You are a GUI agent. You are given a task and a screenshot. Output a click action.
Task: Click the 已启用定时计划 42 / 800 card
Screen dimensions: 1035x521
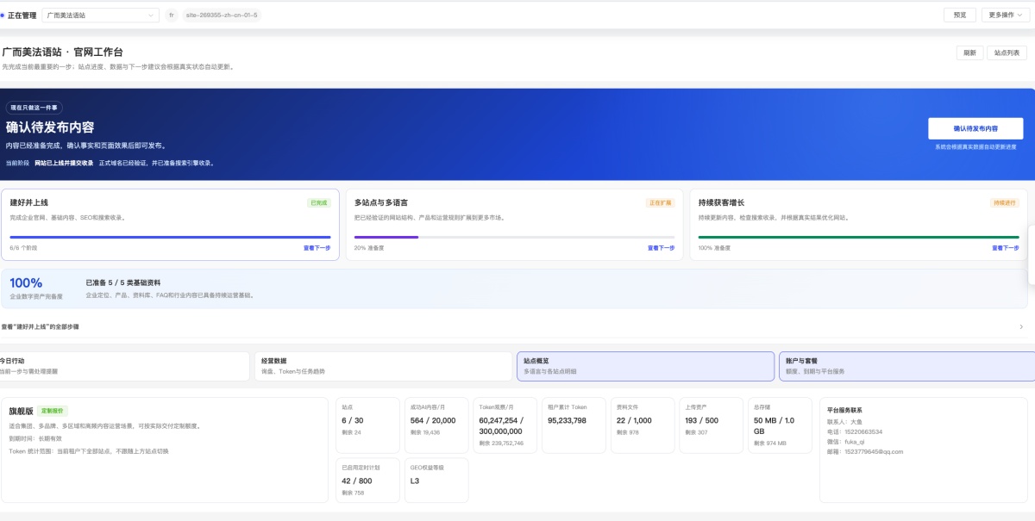point(367,480)
